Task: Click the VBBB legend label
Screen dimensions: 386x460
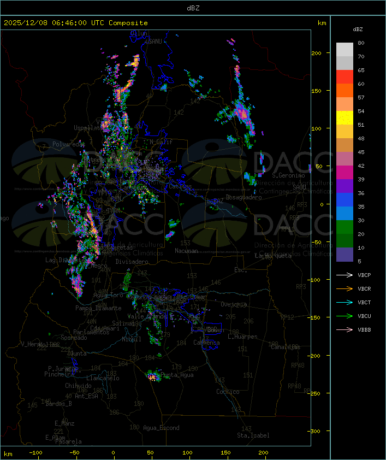Action: coord(364,330)
